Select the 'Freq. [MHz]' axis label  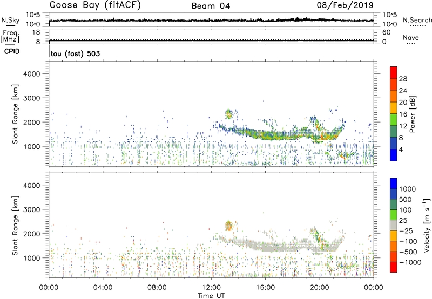(10, 37)
